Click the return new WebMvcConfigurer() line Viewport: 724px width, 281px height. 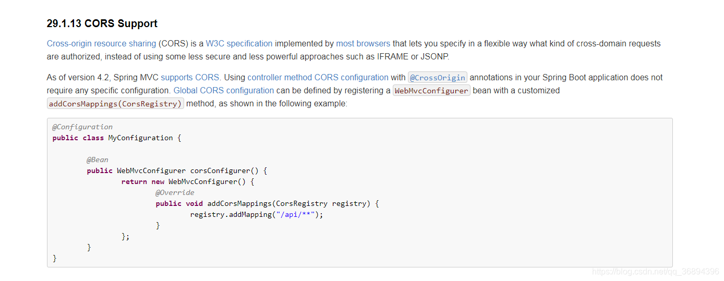tap(188, 182)
